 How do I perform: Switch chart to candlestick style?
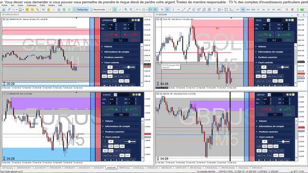click(115, 10)
